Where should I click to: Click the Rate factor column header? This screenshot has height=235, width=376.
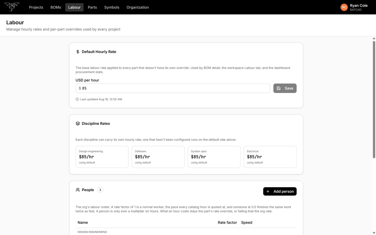click(227, 222)
